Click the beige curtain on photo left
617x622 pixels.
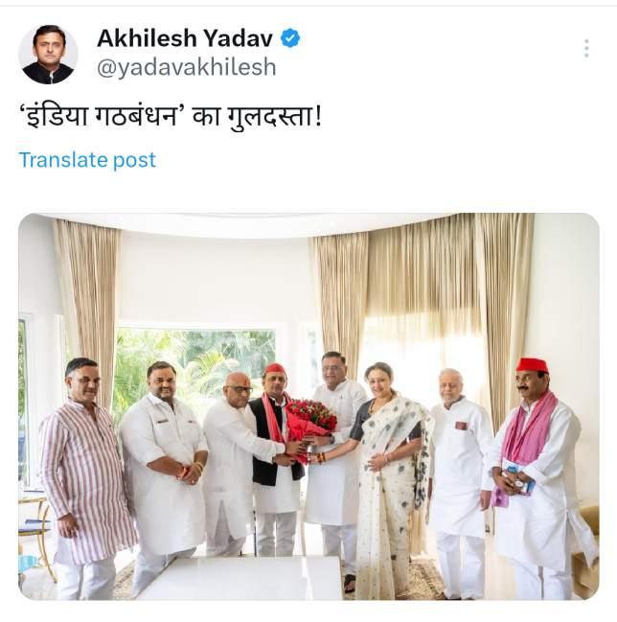tap(88, 310)
